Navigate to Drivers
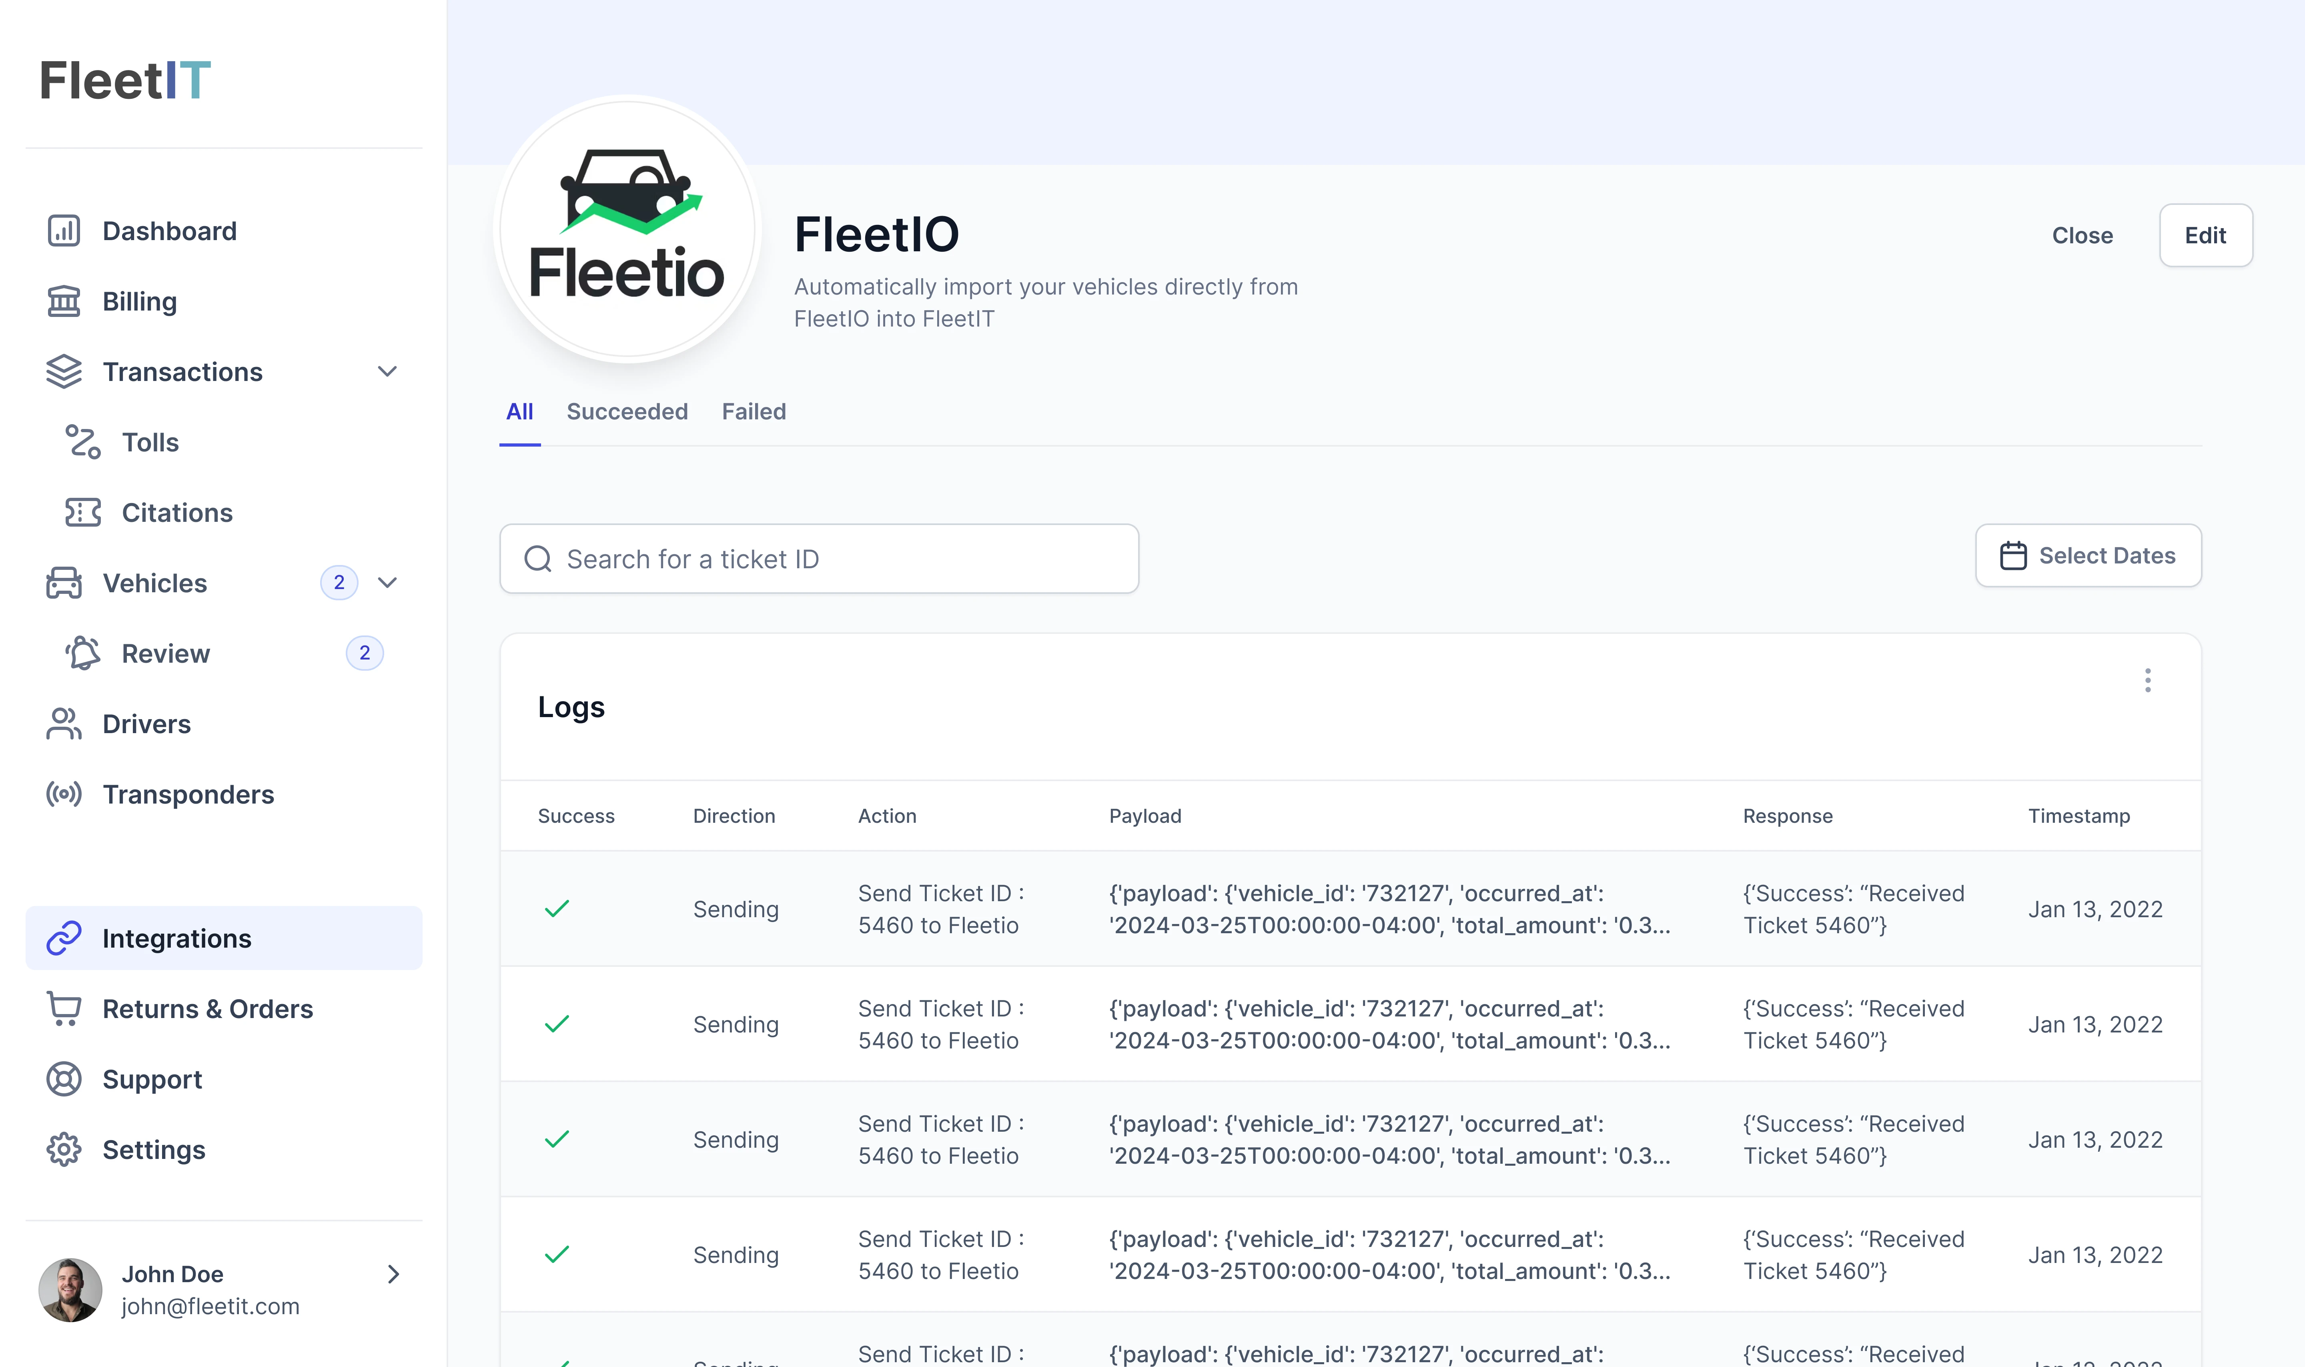2305x1367 pixels. click(x=224, y=724)
